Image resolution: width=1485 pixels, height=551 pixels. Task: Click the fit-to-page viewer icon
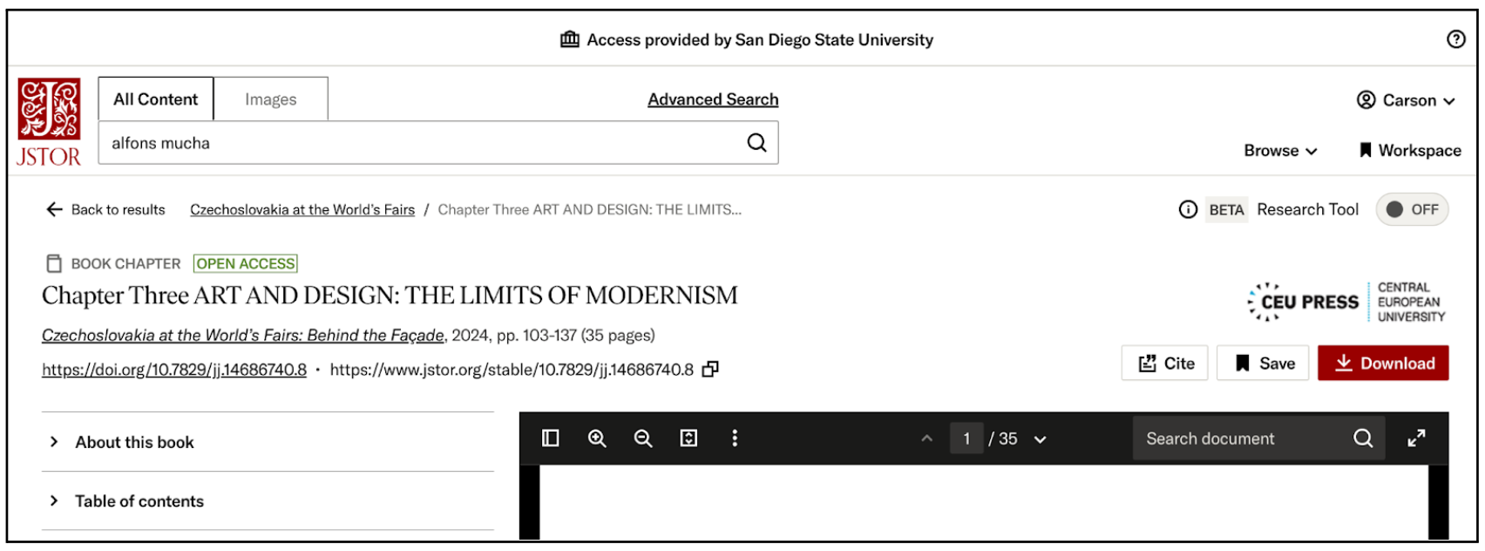[x=688, y=439]
